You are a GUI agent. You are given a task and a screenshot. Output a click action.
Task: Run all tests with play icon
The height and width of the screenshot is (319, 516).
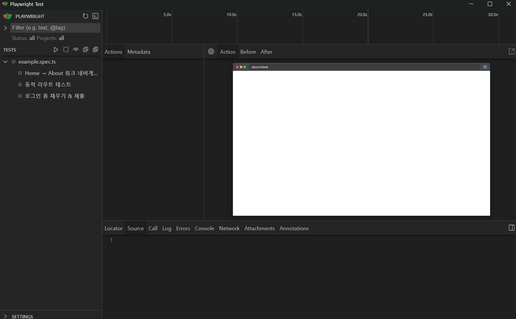click(56, 50)
